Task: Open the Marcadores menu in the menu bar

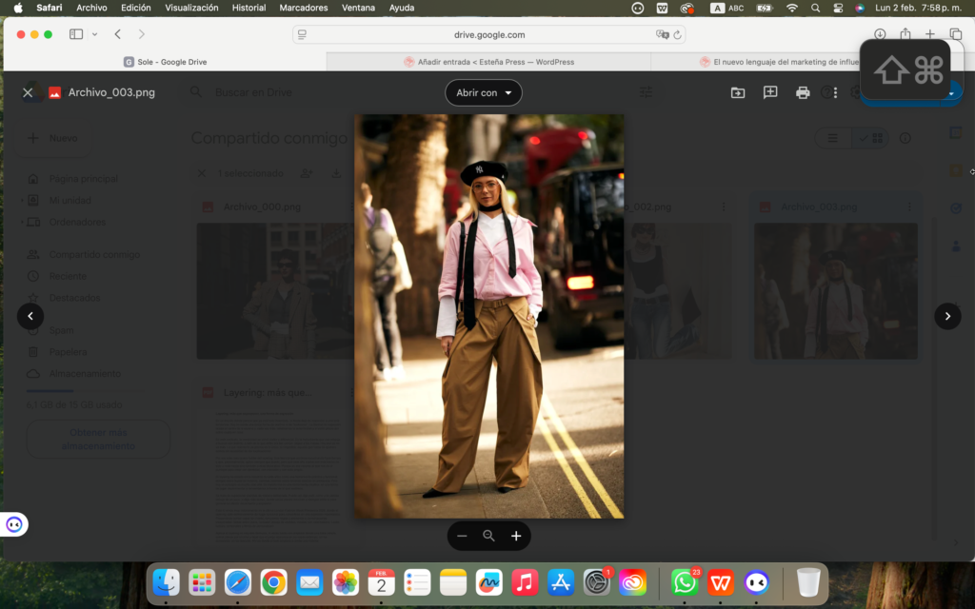Action: [x=304, y=8]
